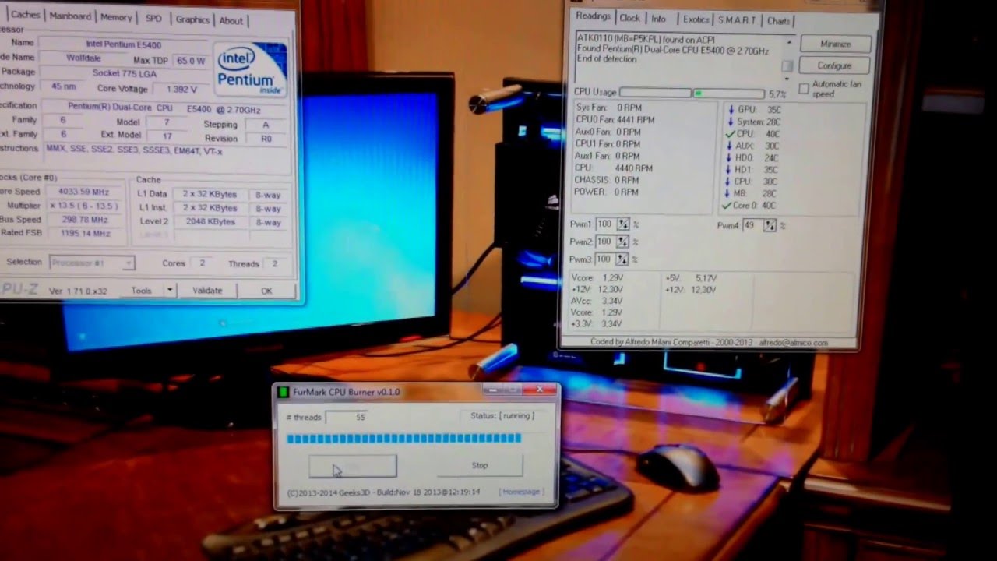Viewport: 997px width, 561px height.
Task: Click the down-arrow icon beside System 28C
Action: tap(731, 122)
